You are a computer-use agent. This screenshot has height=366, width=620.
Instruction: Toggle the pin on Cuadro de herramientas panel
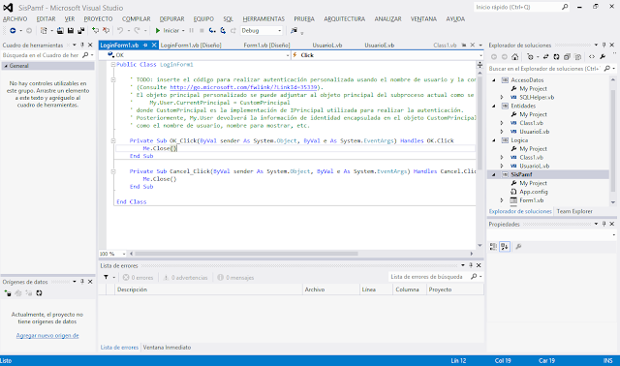click(x=82, y=46)
